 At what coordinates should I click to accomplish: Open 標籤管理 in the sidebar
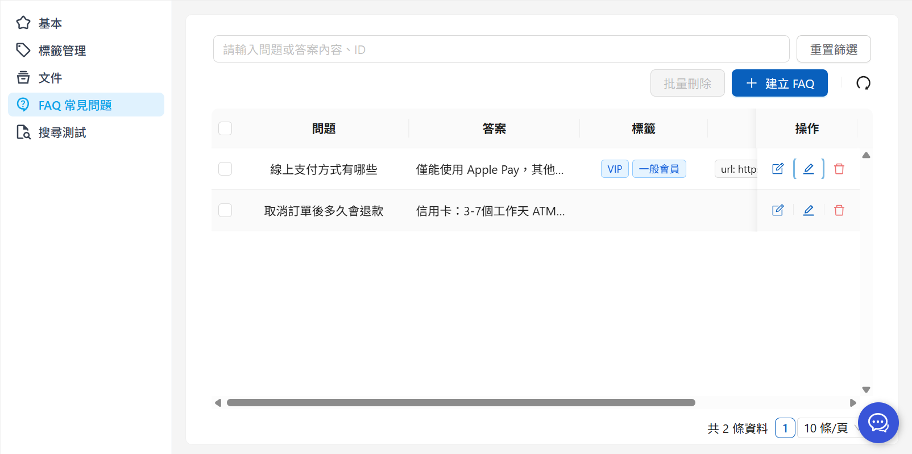(62, 51)
